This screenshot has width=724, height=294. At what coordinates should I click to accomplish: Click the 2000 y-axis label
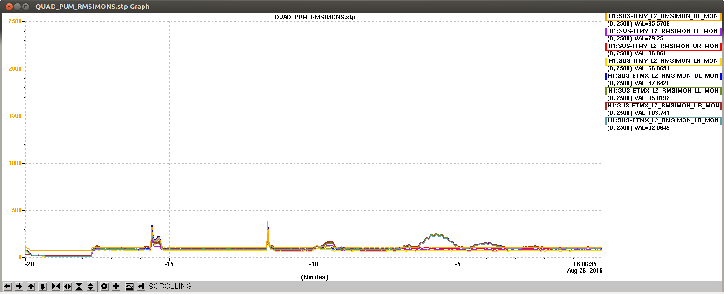(15, 69)
